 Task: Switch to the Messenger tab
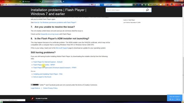[31, 1]
